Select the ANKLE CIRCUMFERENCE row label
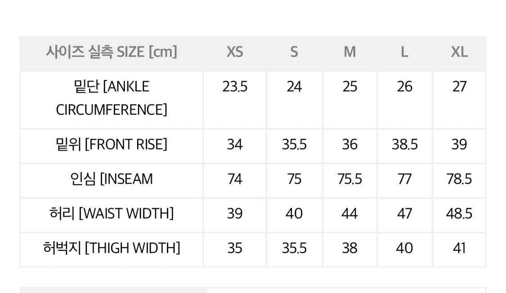 point(112,98)
